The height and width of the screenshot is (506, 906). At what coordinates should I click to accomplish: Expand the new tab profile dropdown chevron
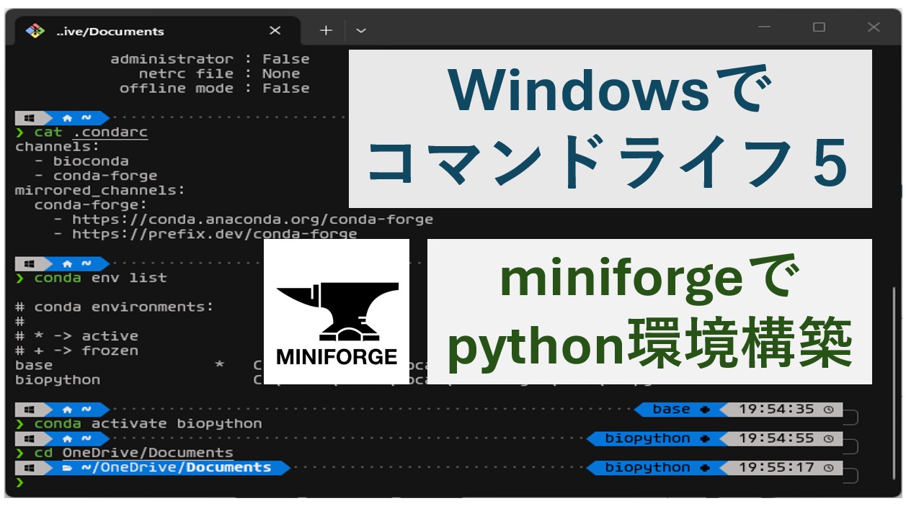tap(361, 30)
